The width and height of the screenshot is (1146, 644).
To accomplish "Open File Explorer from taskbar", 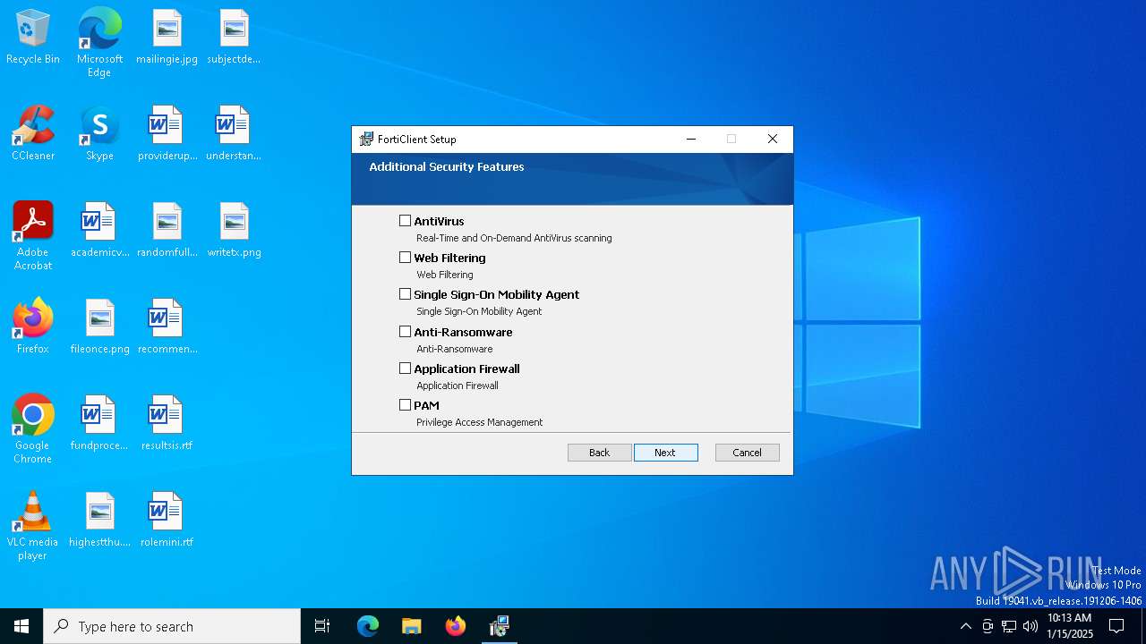I will [411, 626].
